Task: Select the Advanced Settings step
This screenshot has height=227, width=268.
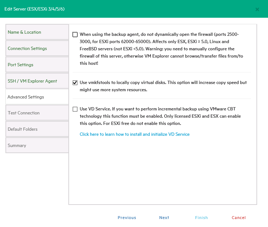Action: pyautogui.click(x=37, y=97)
